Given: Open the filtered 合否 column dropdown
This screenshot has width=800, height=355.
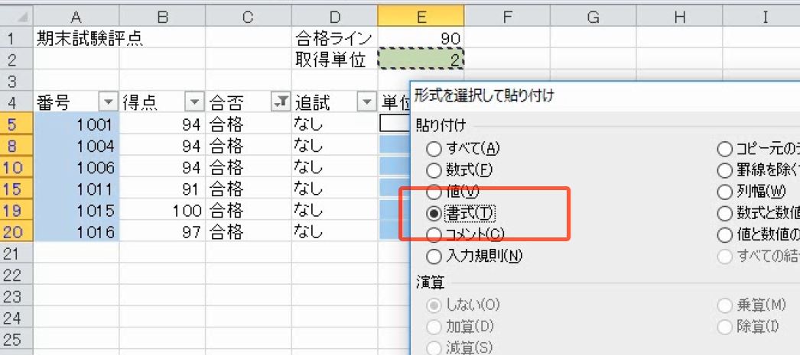Looking at the screenshot, I should (280, 103).
